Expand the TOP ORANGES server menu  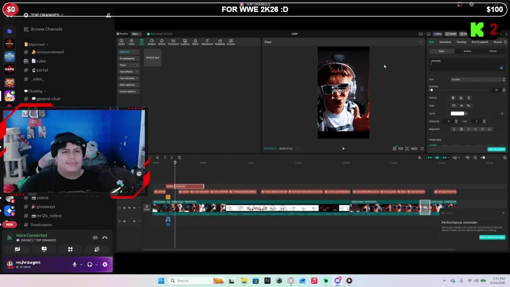47,15
